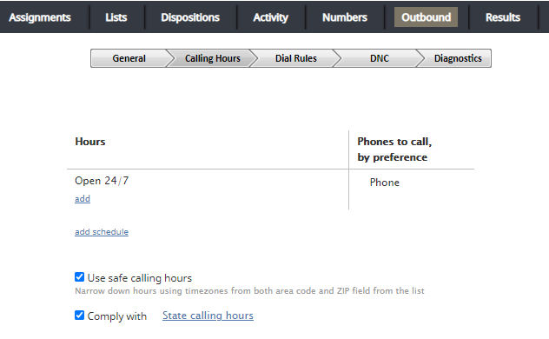Image resolution: width=549 pixels, height=339 pixels.
Task: Click the Open 24/7 hours entry
Action: tap(102, 181)
